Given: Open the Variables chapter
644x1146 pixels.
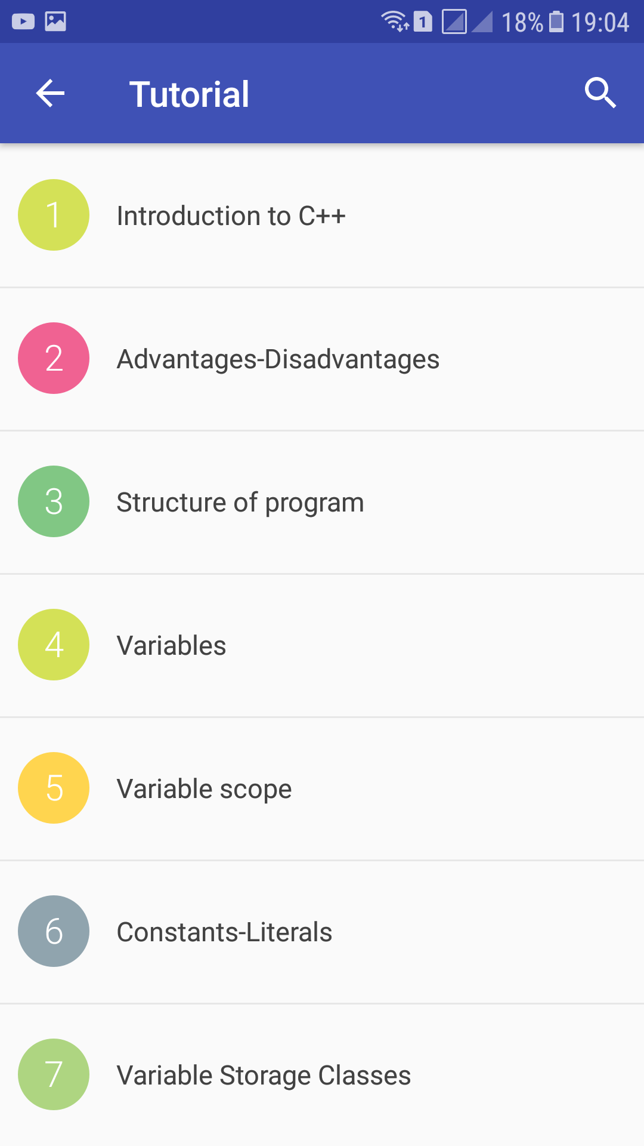Looking at the screenshot, I should (x=171, y=645).
